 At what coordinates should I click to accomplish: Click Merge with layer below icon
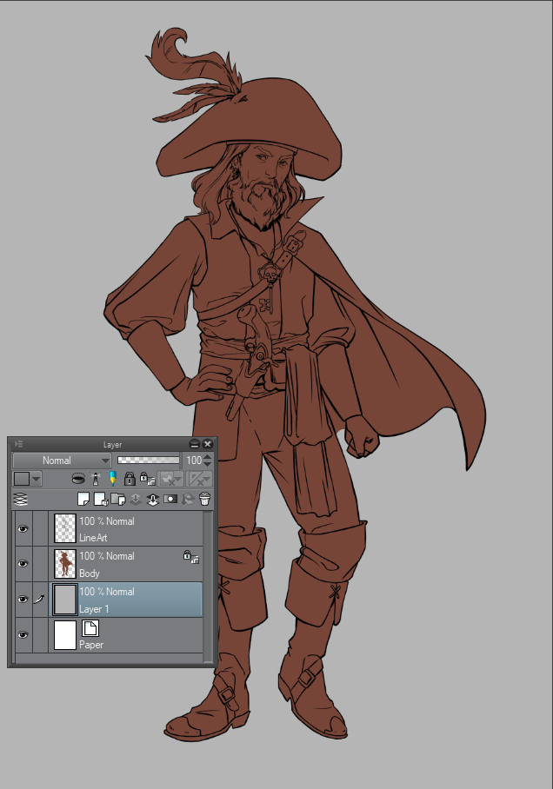coord(153,499)
